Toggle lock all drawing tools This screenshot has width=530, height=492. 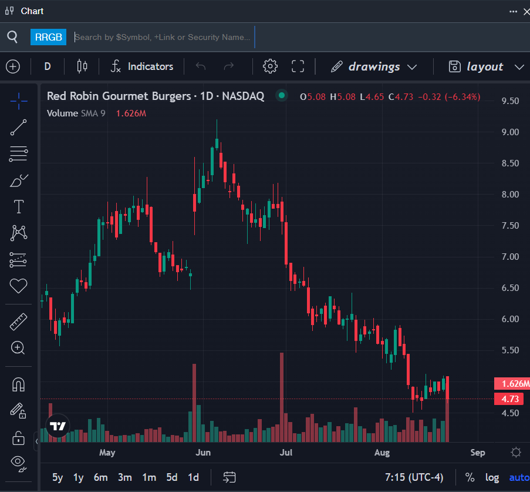[x=19, y=438]
